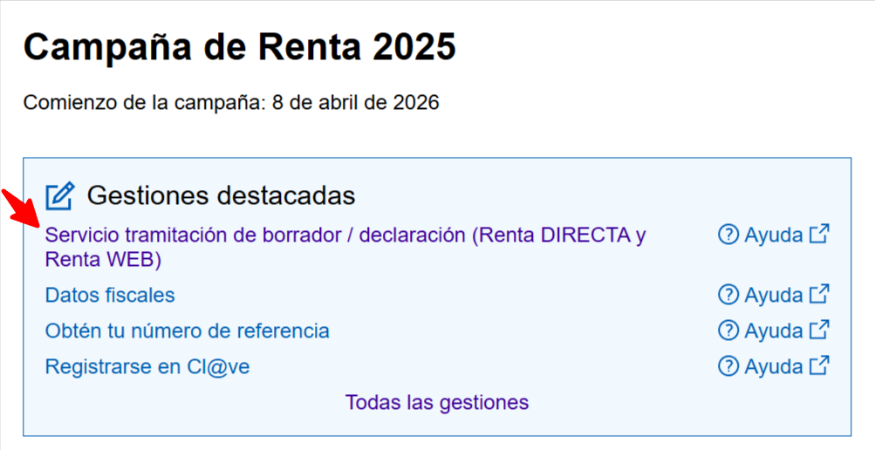Click the question mark icon for Servicio tramitación row
This screenshot has height=450, width=875.
click(728, 235)
